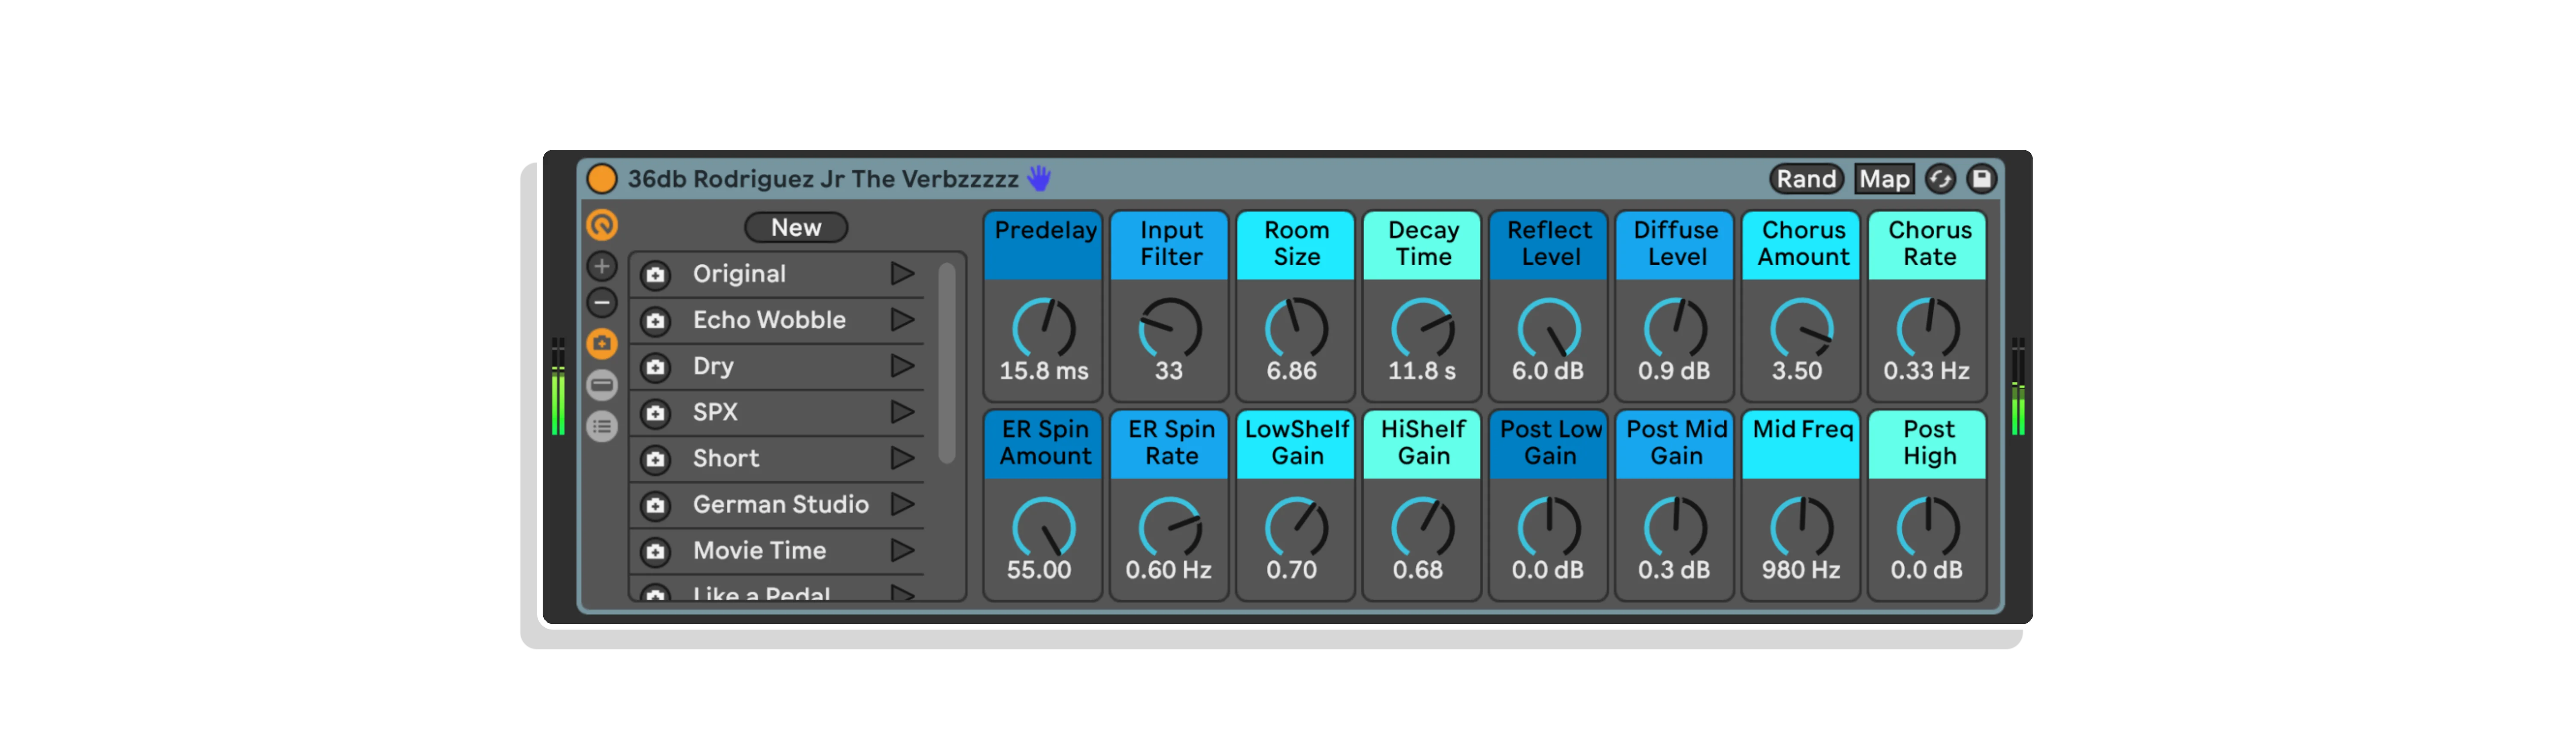Click the ER Spin Rate macro knob

[1169, 527]
